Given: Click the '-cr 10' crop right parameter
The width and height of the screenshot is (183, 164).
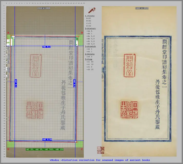Looking at the screenshot, I should tap(90, 64).
